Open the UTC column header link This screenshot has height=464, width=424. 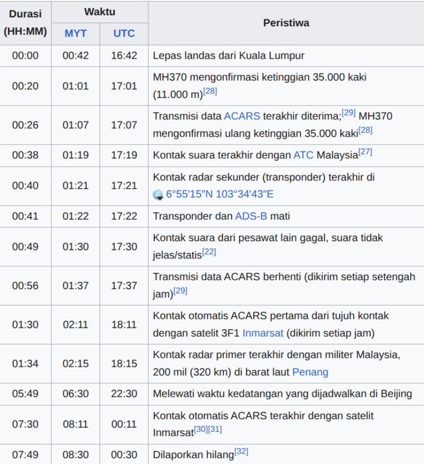coord(124,34)
